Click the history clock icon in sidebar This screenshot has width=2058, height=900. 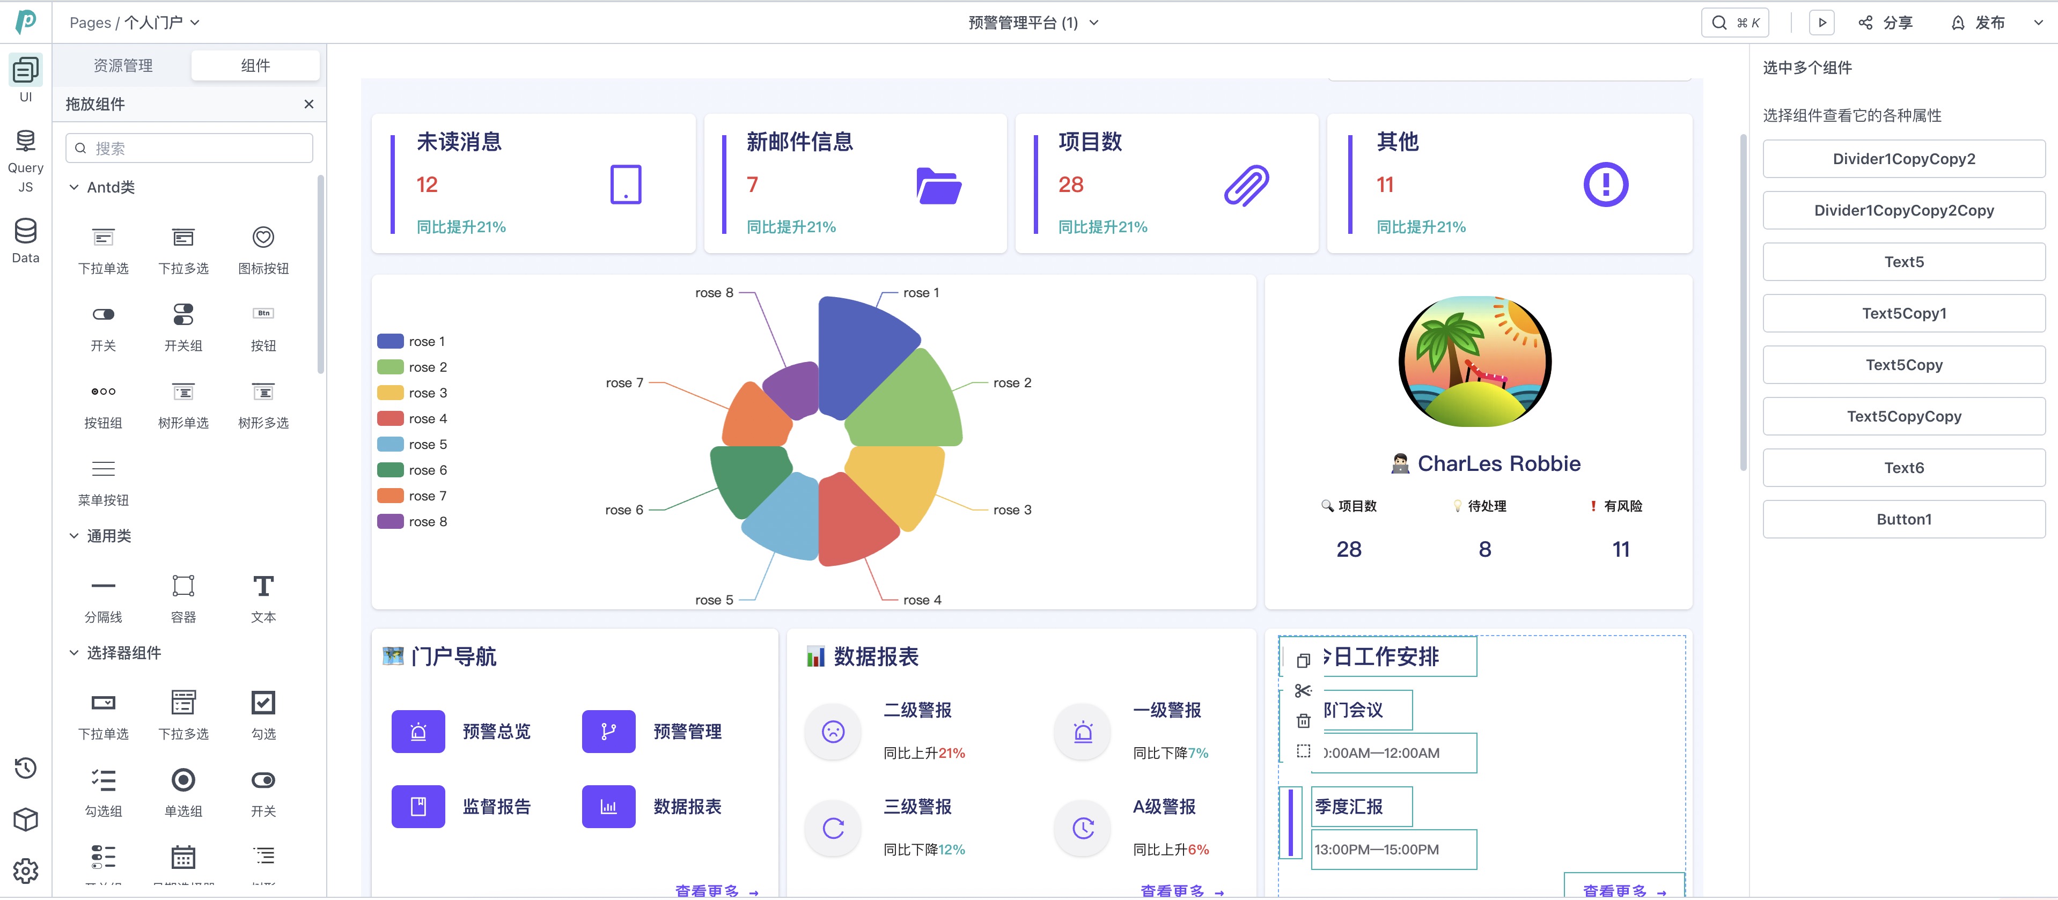(x=26, y=768)
